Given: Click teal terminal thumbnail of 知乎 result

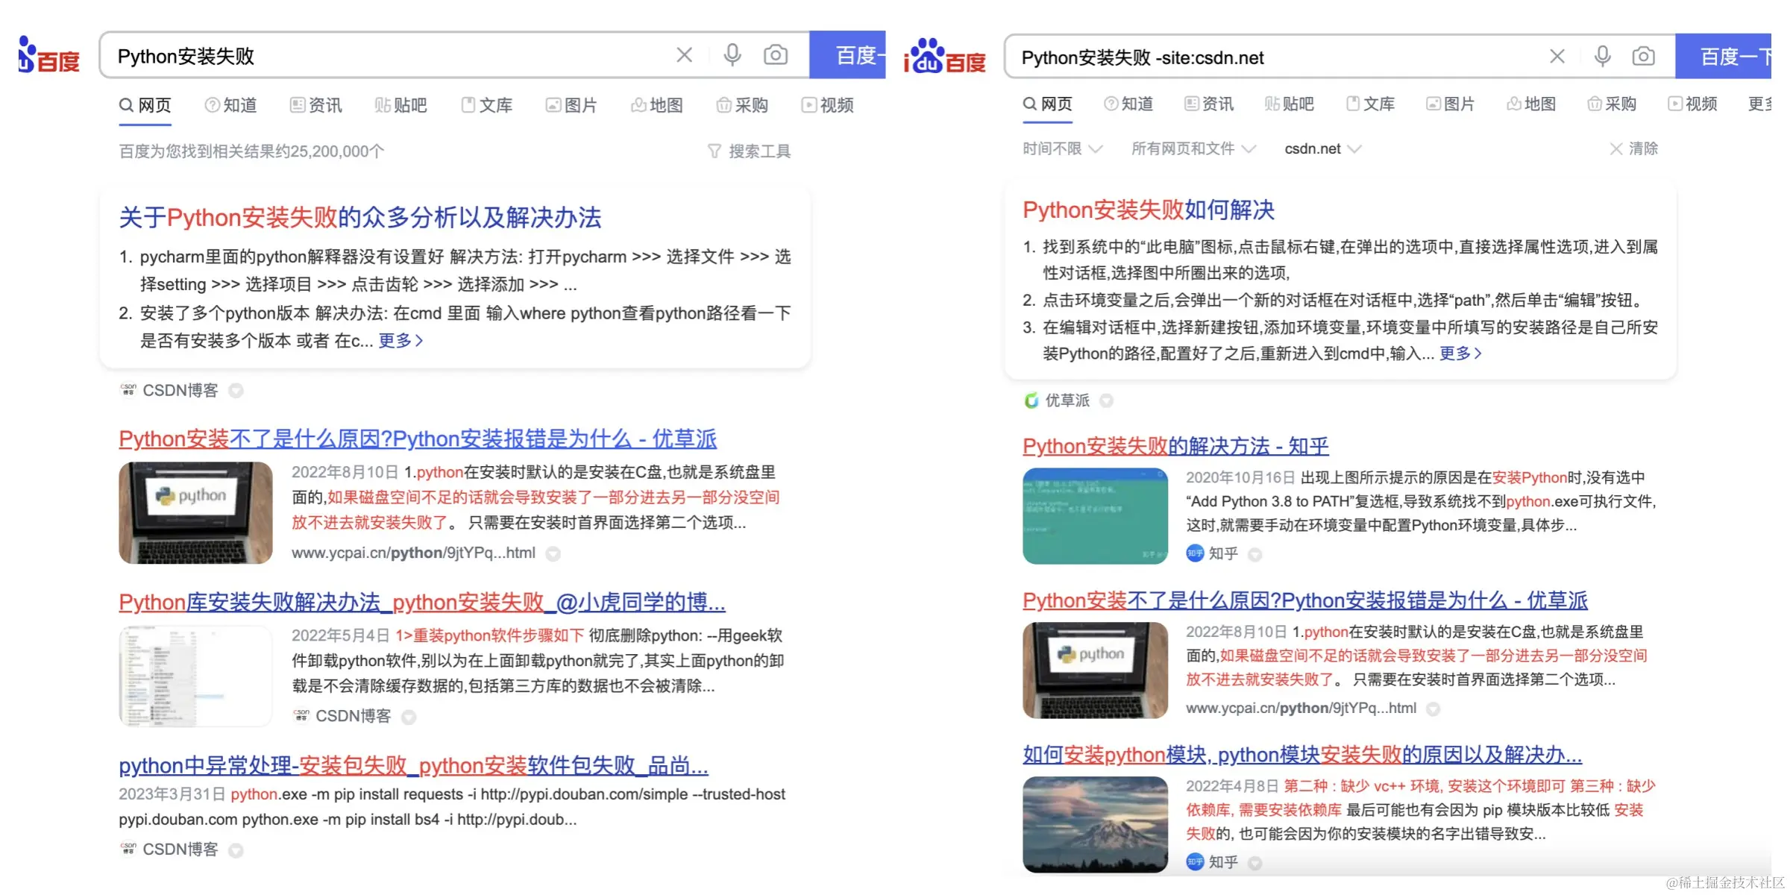Looking at the screenshot, I should tap(1095, 516).
